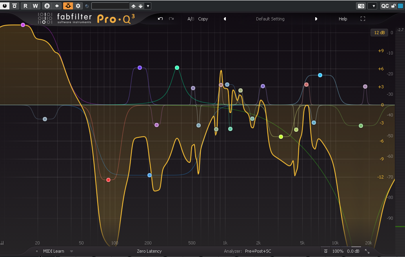405x257 pixels.
Task: Click the piano display icon at bottom-left
Action: click(x=2, y=243)
